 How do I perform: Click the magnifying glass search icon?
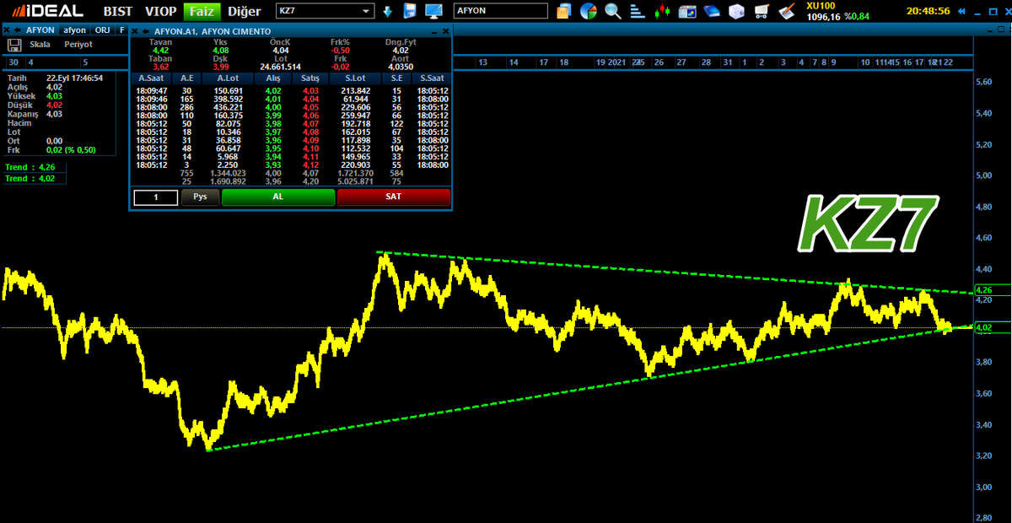pyautogui.click(x=613, y=12)
